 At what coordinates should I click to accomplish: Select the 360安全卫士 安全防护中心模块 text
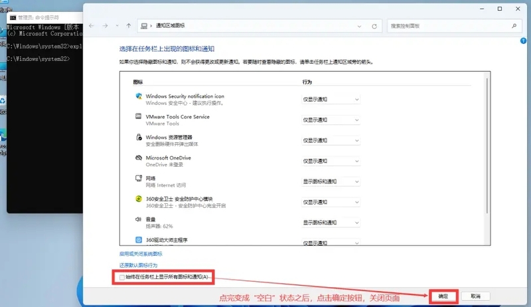(x=179, y=199)
